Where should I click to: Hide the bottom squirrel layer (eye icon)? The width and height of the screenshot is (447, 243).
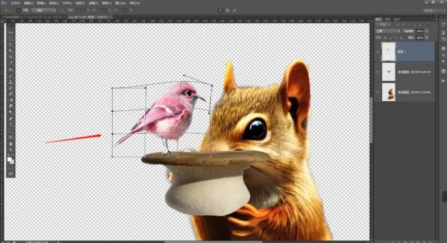[378, 92]
